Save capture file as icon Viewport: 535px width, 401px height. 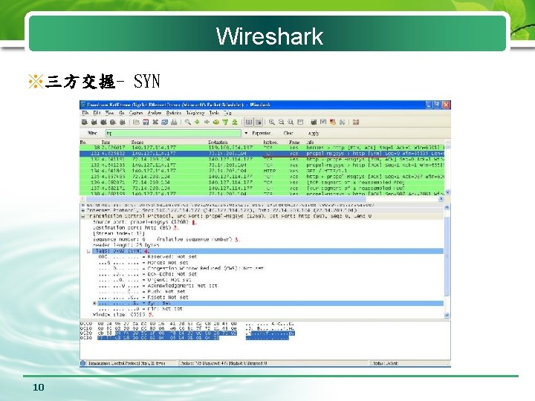tap(146, 122)
